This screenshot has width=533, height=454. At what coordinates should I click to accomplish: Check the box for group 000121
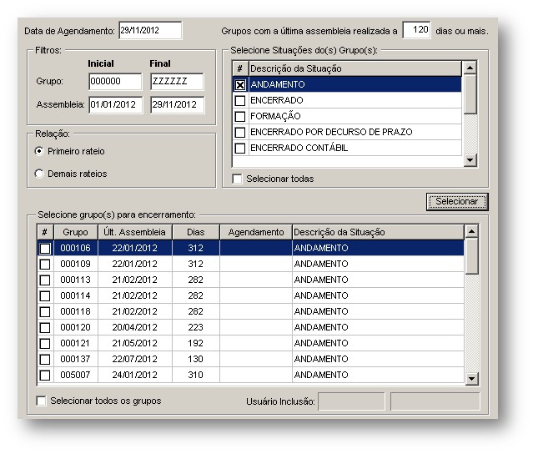point(45,344)
